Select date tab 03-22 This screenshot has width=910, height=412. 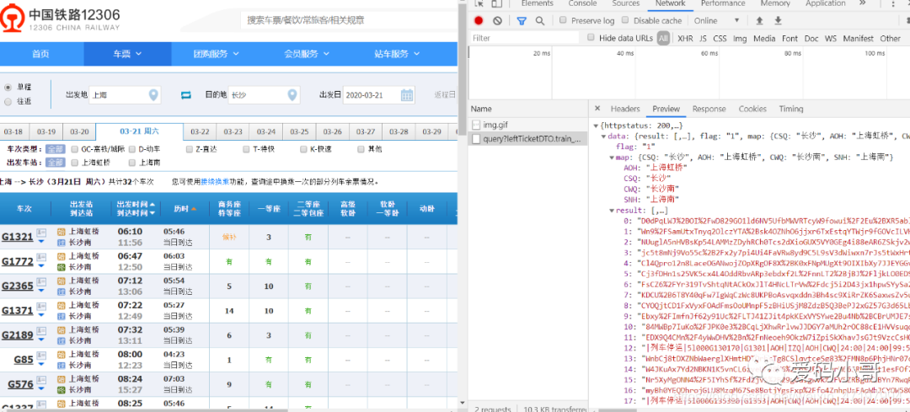tap(200, 131)
